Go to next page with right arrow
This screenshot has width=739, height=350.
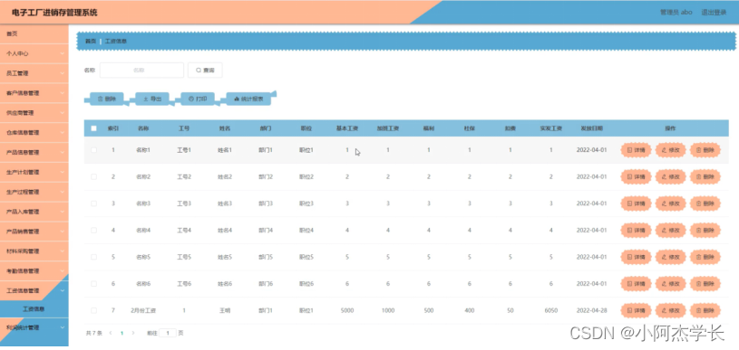pyautogui.click(x=133, y=333)
